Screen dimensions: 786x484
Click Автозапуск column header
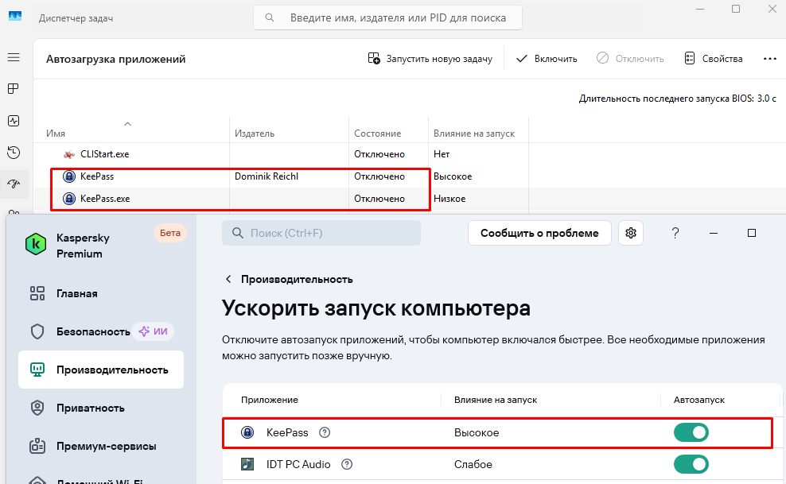coord(698,400)
